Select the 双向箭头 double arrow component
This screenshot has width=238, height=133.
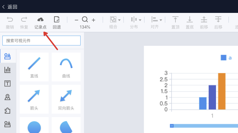tap(66, 99)
